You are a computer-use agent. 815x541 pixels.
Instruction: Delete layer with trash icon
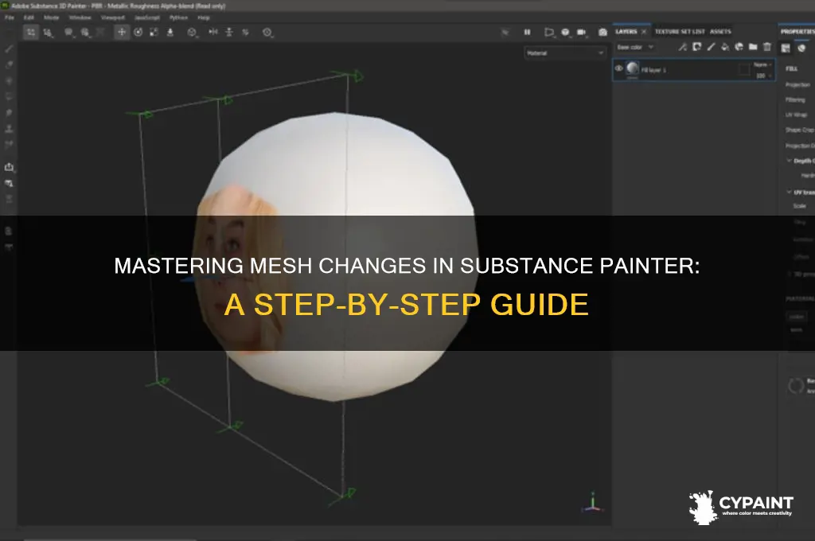coord(767,47)
